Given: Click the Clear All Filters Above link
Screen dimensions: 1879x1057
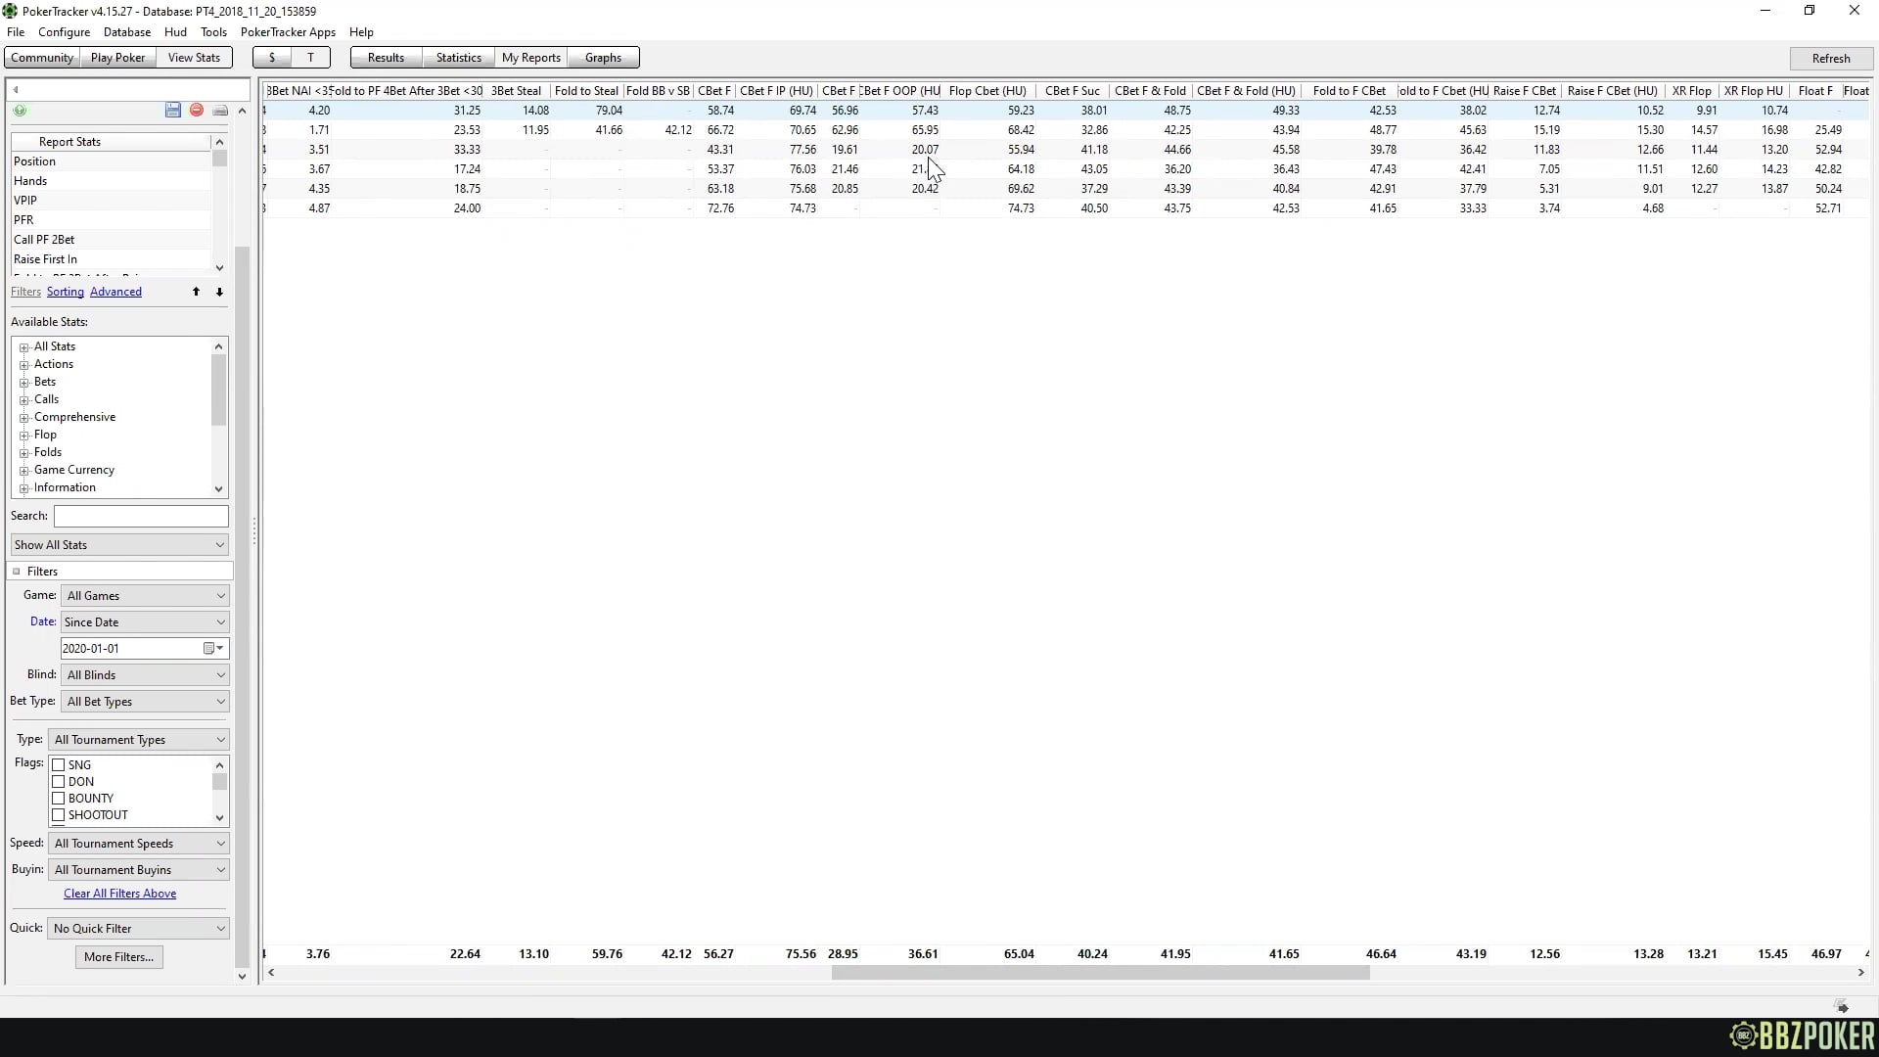Looking at the screenshot, I should coord(118,893).
